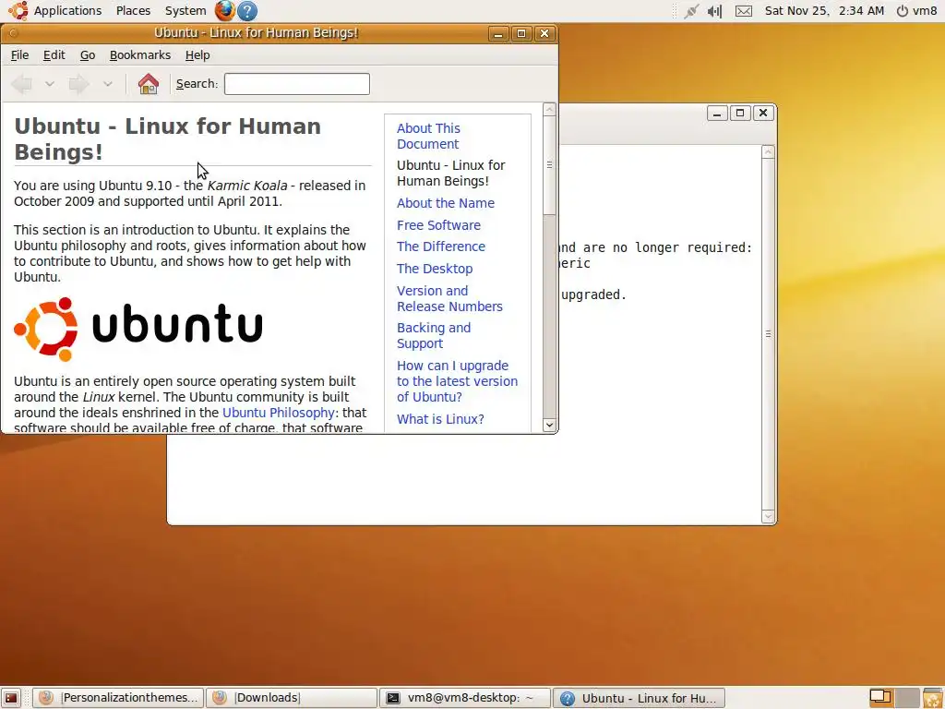Open Backing and Support link
Image resolution: width=945 pixels, height=709 pixels.
[x=434, y=335]
